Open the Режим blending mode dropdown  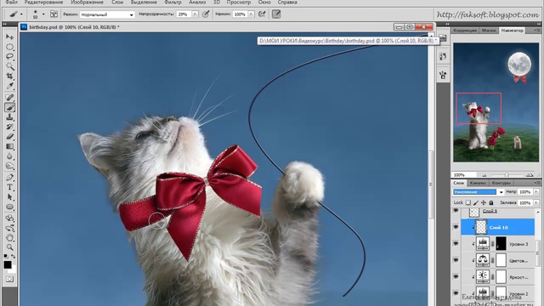pos(107,14)
